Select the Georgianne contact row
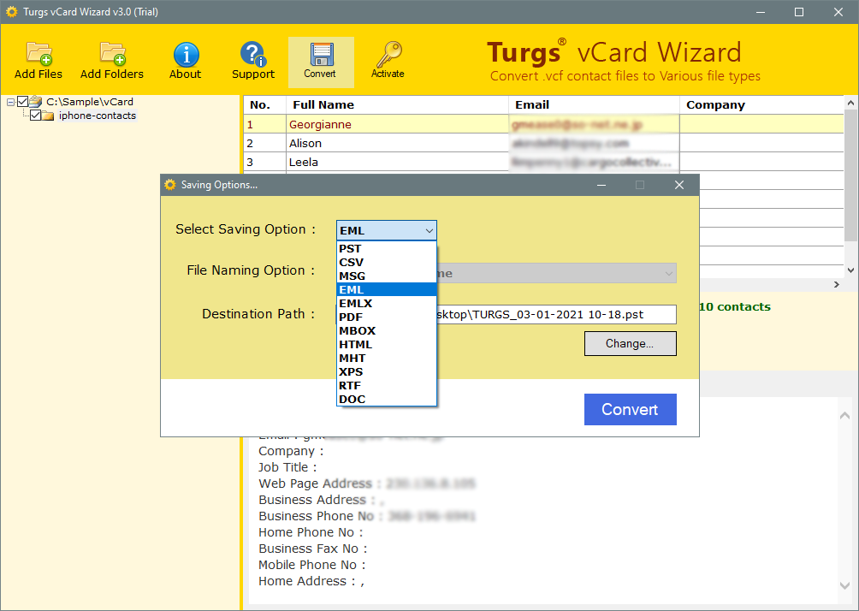 point(543,124)
